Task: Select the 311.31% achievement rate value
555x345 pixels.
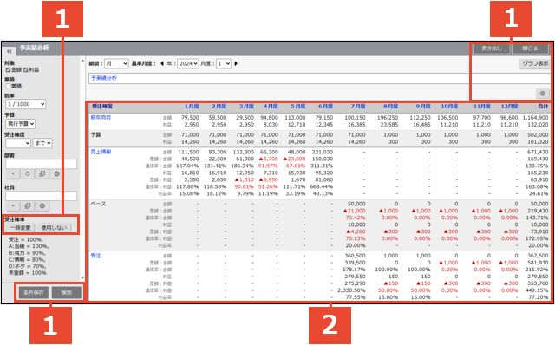Action: click(x=322, y=166)
